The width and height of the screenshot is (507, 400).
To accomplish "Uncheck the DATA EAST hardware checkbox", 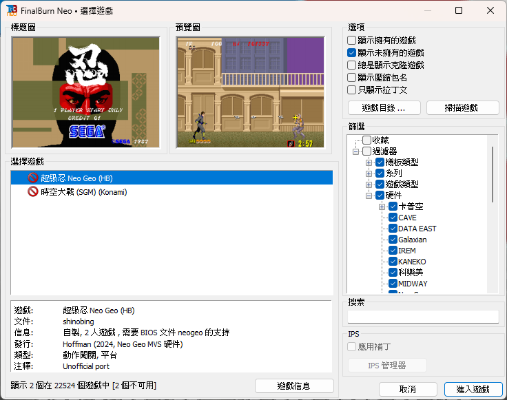I will click(393, 229).
